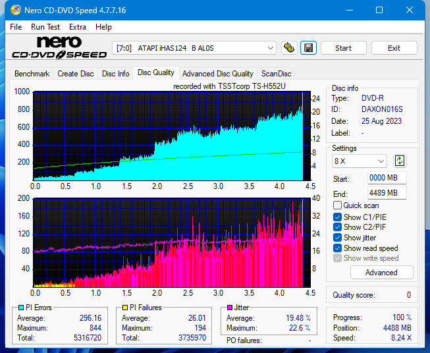Click the recorded with TSSTcorp TS-H552U caption
The image size is (430, 353).
coord(229,86)
